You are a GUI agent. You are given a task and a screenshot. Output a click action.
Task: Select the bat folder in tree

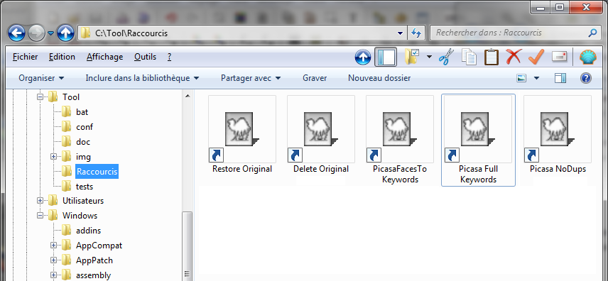tap(82, 112)
